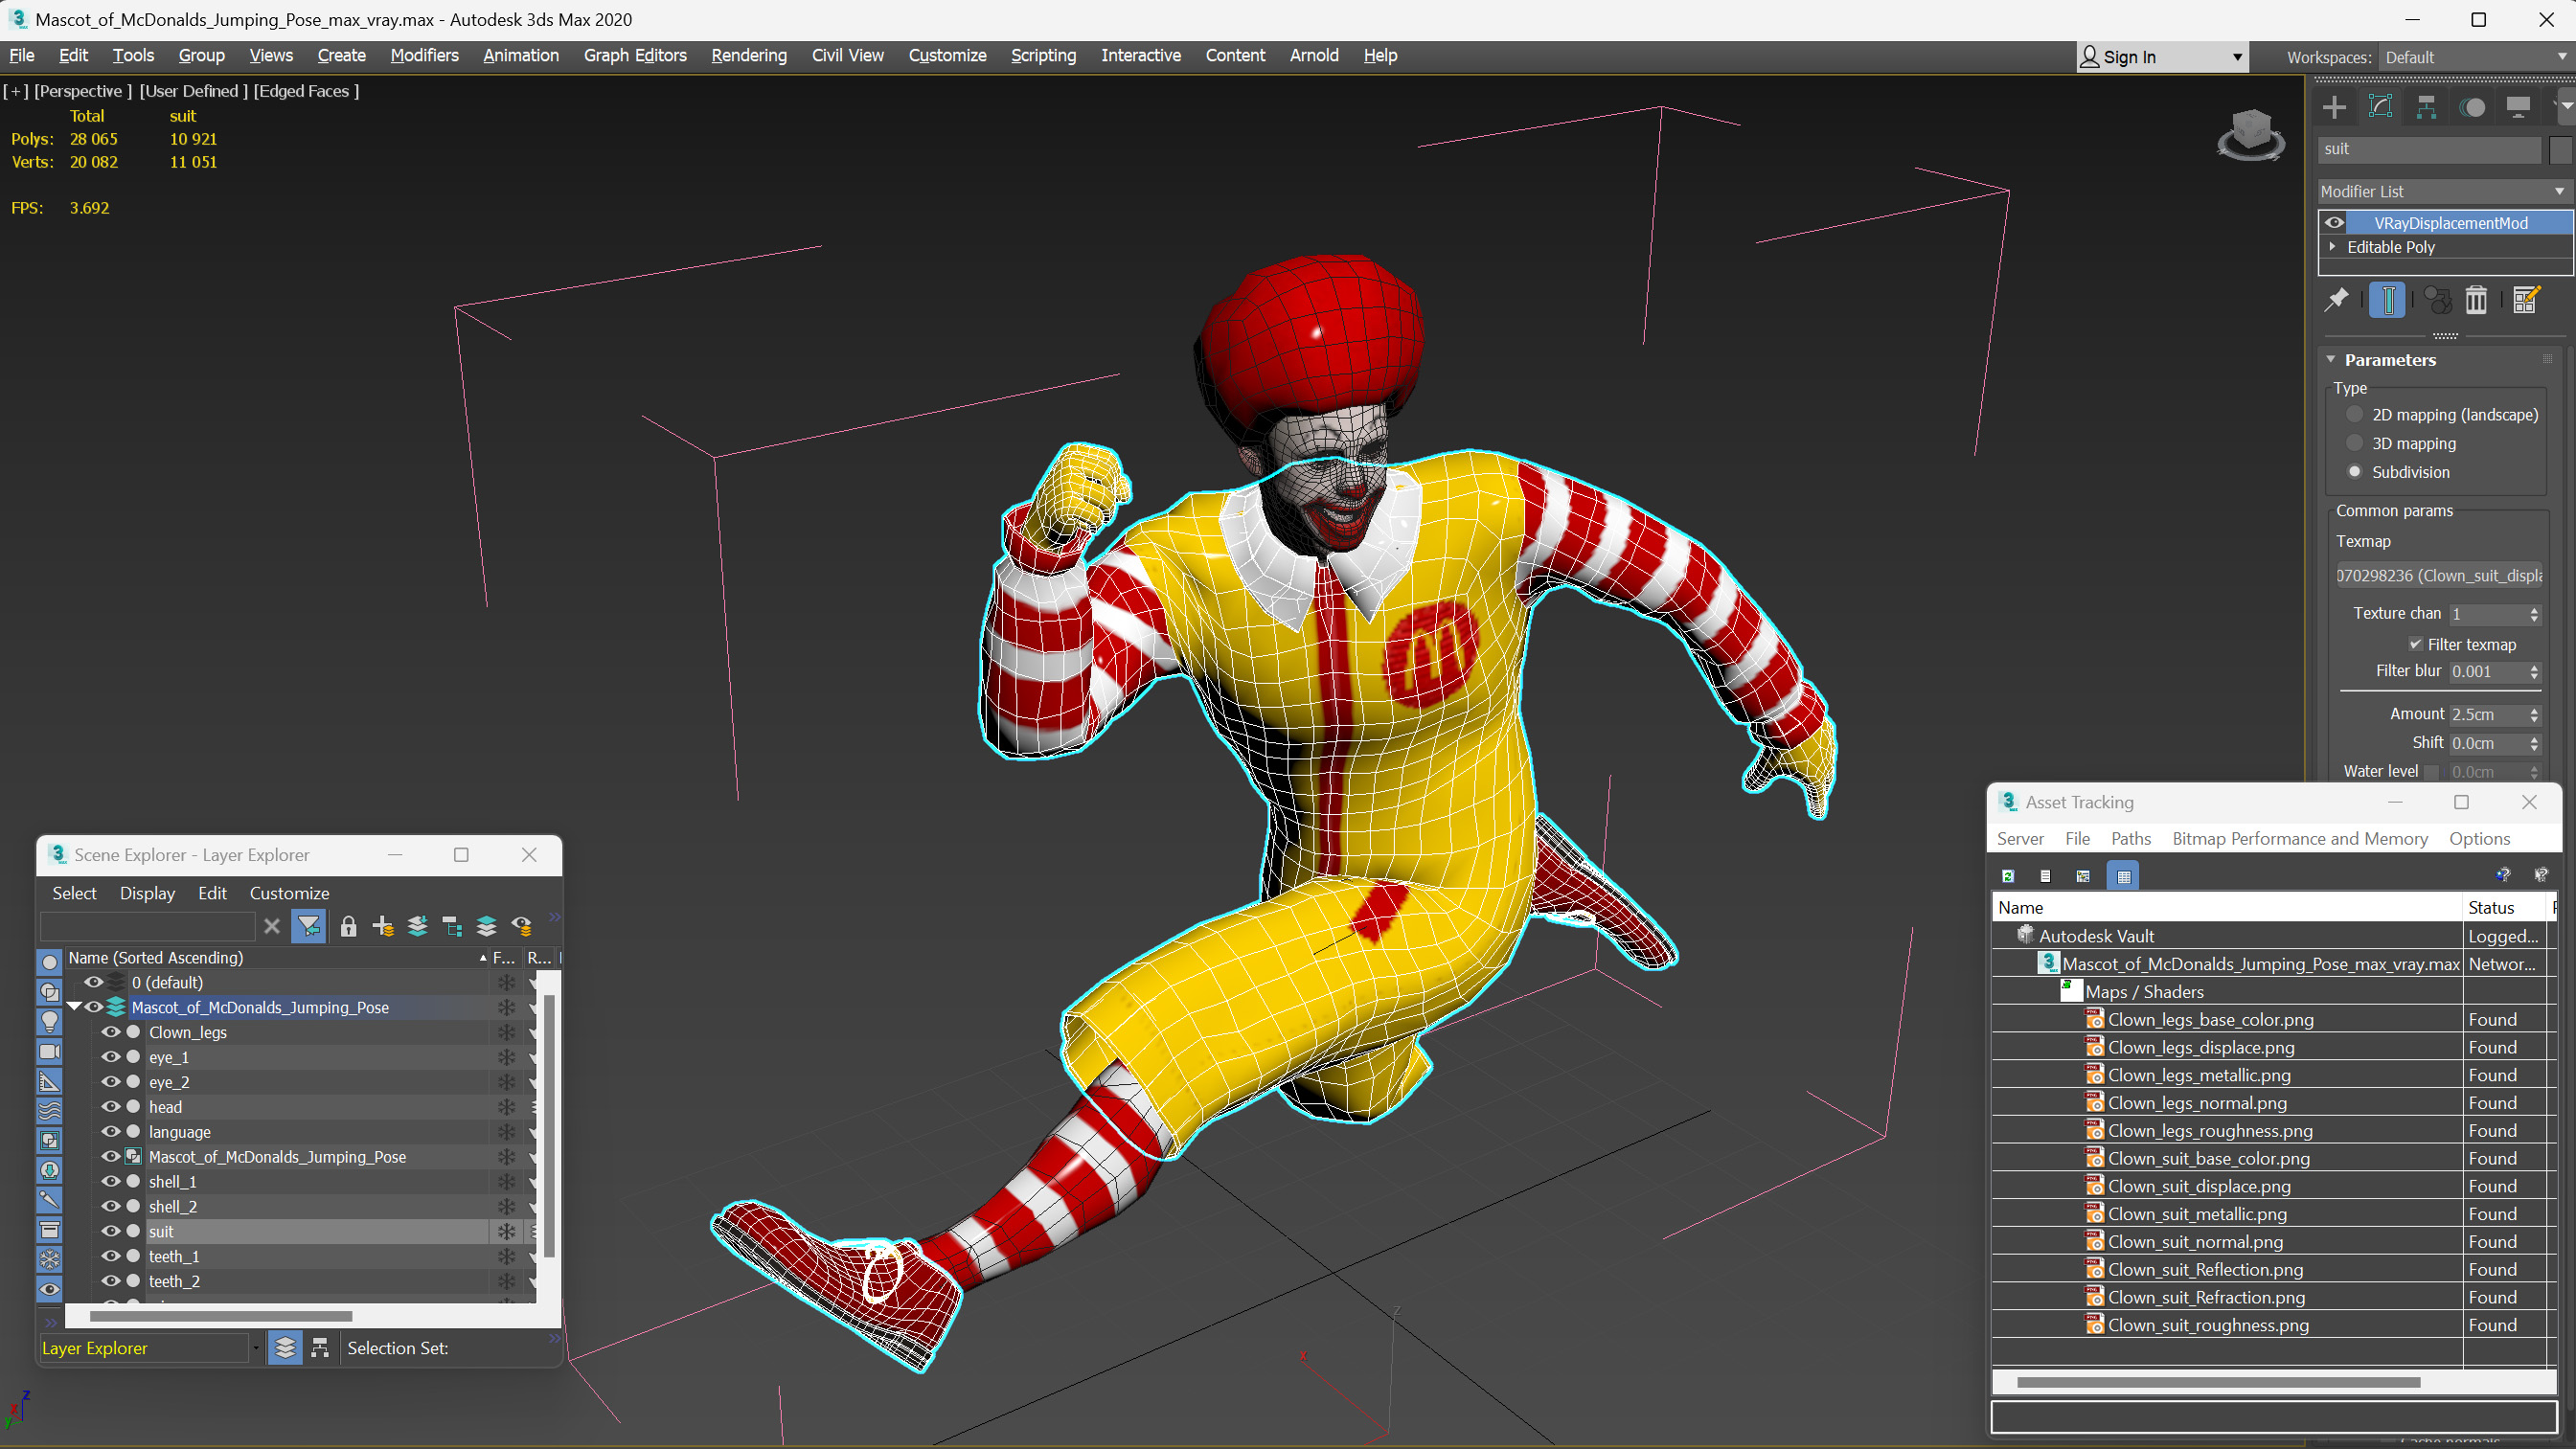Collapse the Mascot_of_McDonalds_Jumping_Pose layer
This screenshot has width=2576, height=1449.
pyautogui.click(x=74, y=1007)
